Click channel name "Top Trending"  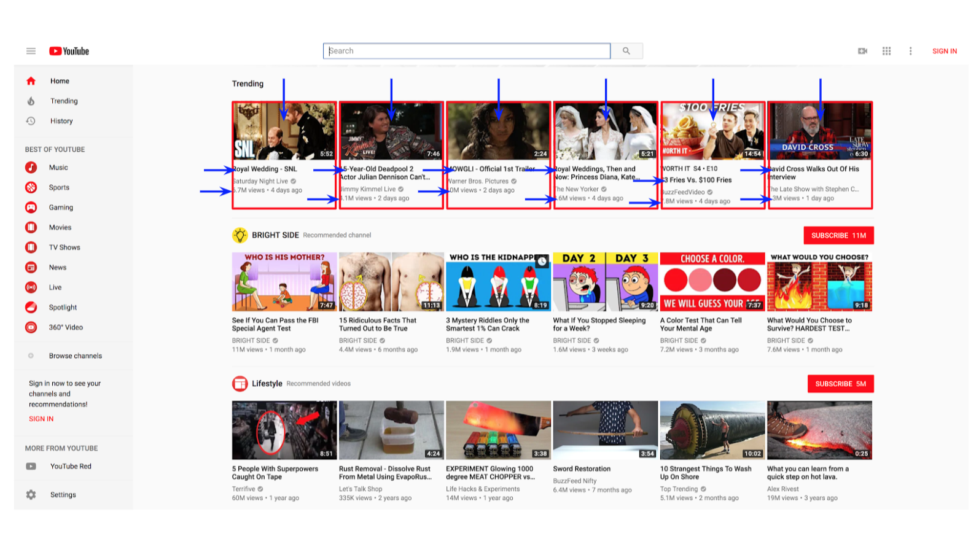(x=679, y=489)
